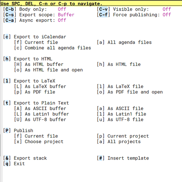The height and width of the screenshot is (182, 182).
Task: Click the Insert template entry
Action: coord(123,158)
